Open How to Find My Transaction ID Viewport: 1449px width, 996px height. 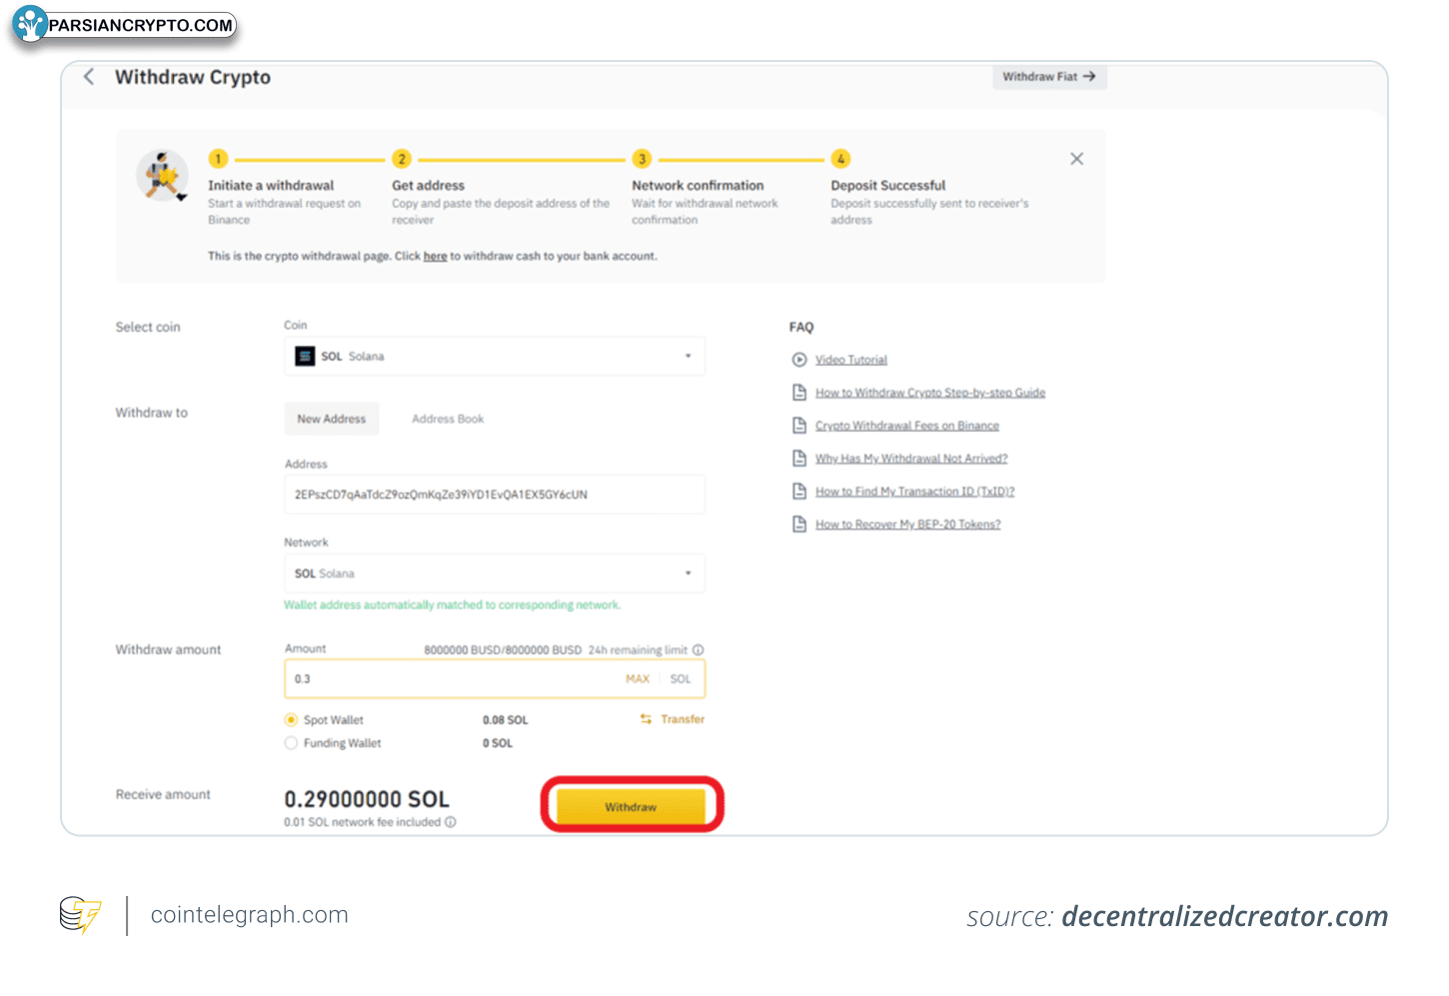[915, 492]
